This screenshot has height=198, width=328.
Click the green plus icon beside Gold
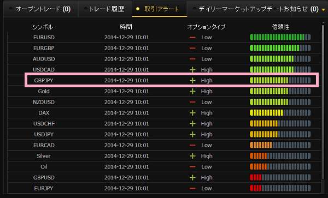[192, 92]
